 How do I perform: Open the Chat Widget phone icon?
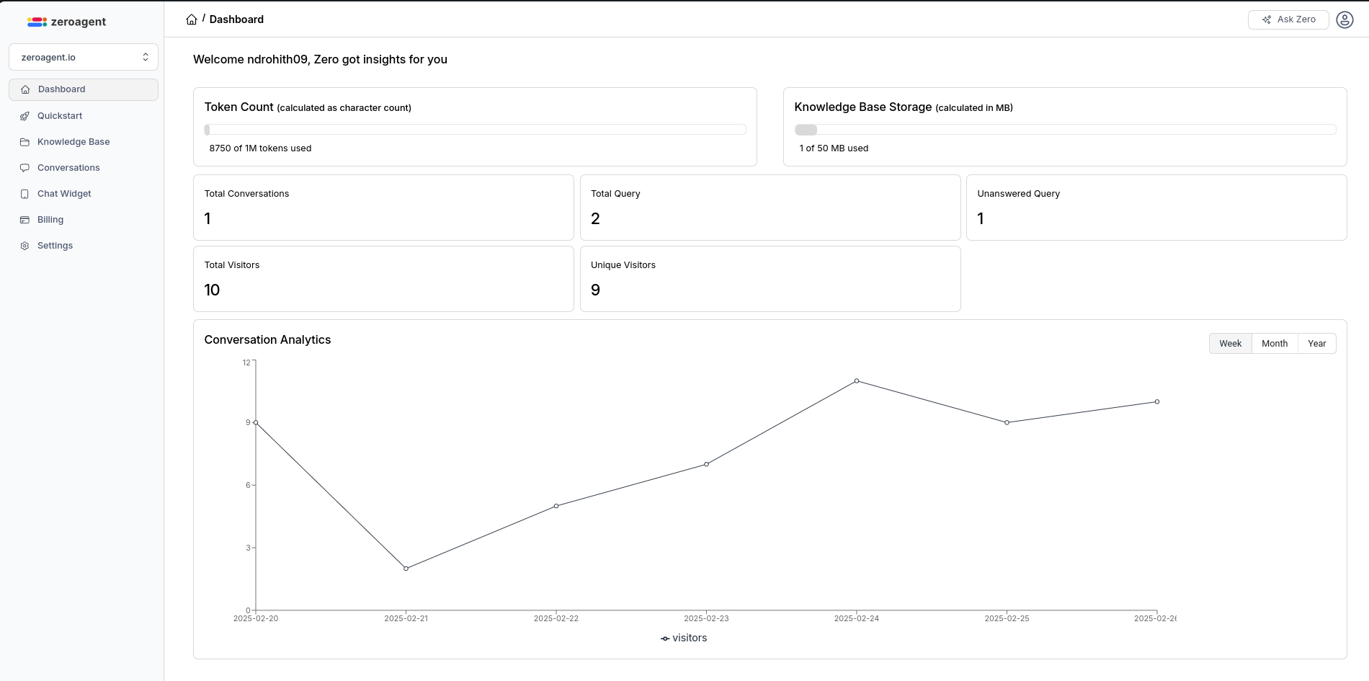[x=24, y=193]
